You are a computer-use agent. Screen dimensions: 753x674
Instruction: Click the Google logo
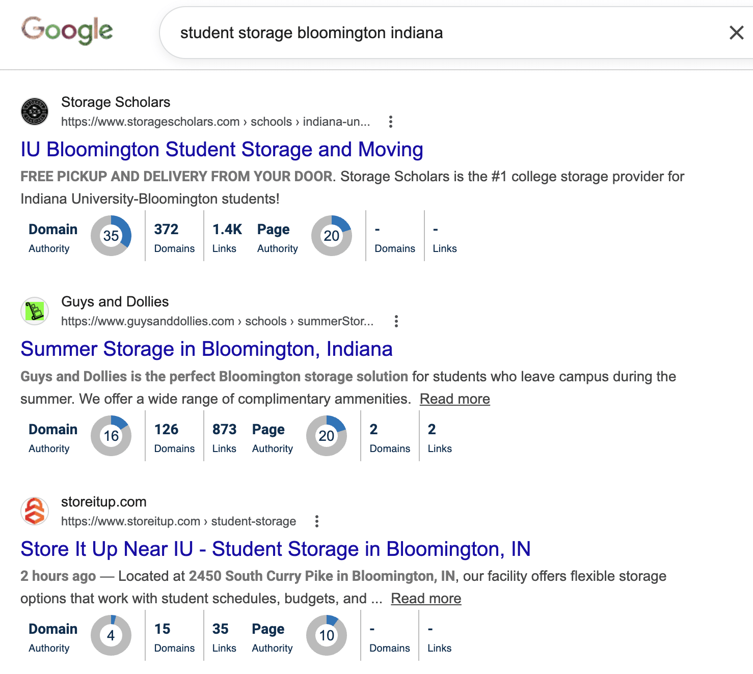tap(67, 31)
